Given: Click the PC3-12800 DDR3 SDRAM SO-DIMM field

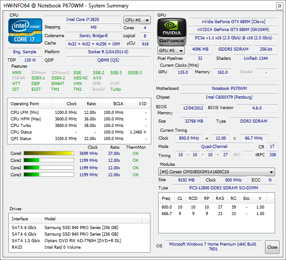Looking at the screenshot, I should point(224,188).
